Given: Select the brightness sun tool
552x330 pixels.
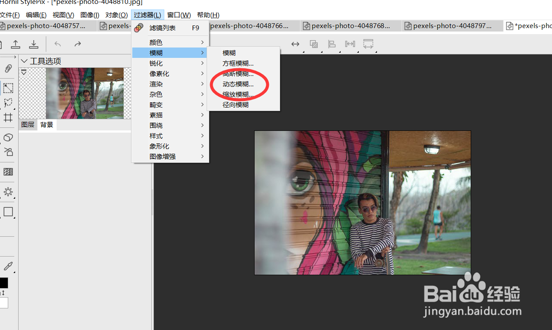Looking at the screenshot, I should click(8, 192).
